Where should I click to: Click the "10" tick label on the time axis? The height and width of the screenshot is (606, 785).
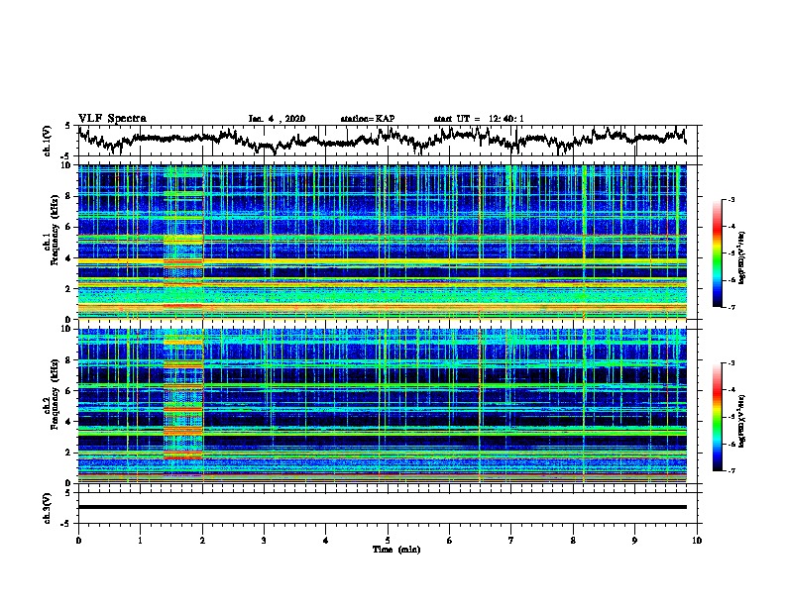click(x=697, y=541)
